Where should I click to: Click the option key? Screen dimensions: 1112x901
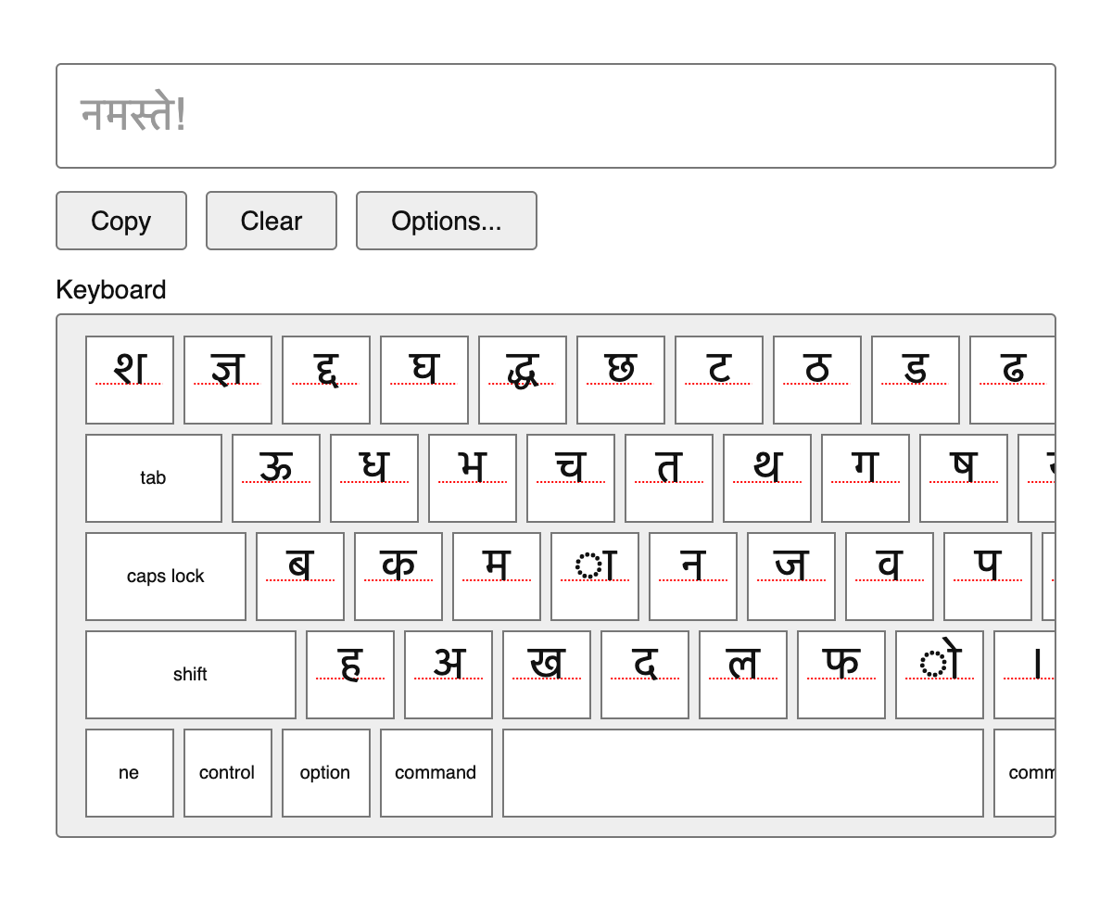tap(326, 773)
